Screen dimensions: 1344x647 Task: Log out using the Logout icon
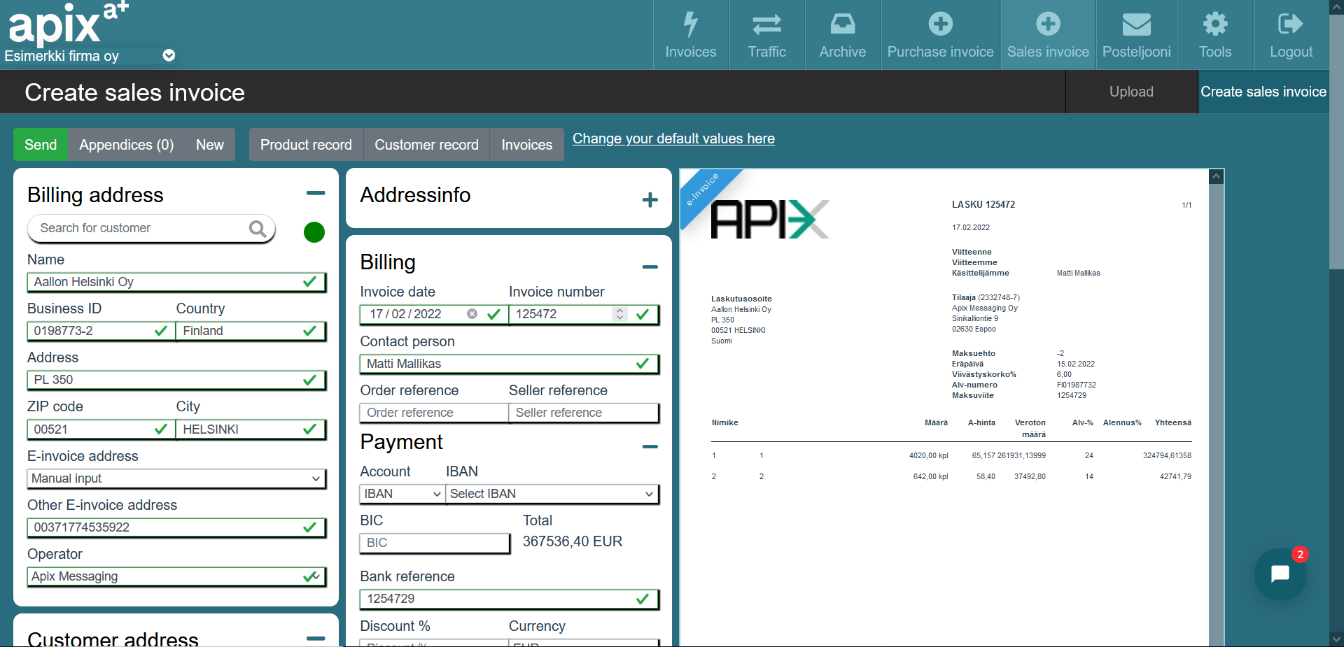[1290, 34]
